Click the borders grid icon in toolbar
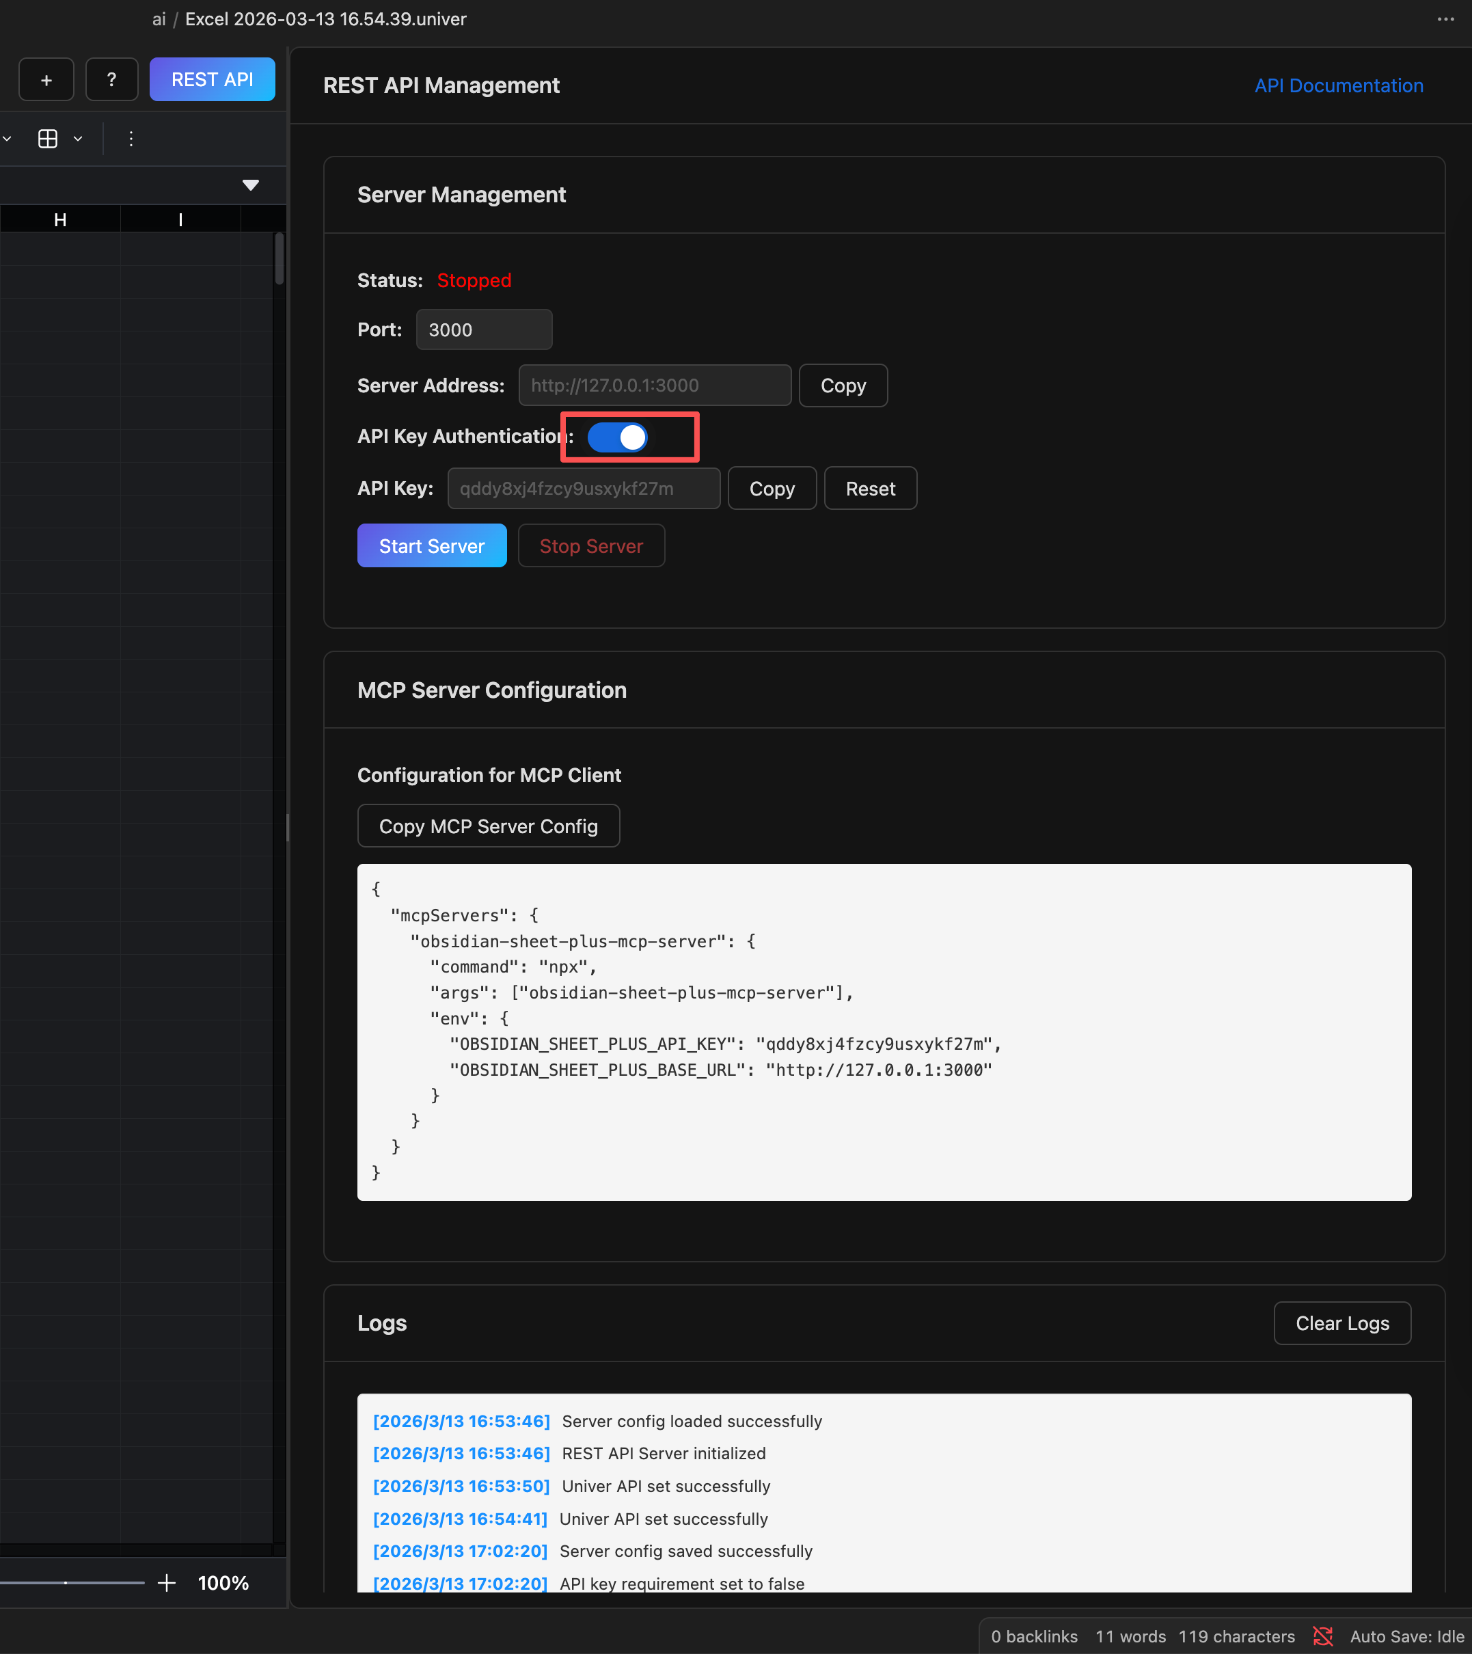The width and height of the screenshot is (1472, 1654). click(x=48, y=138)
